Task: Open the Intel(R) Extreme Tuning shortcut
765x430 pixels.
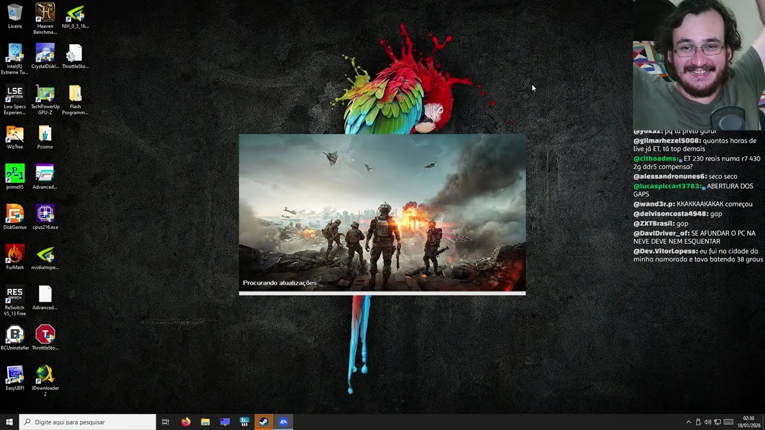Action: tap(15, 60)
